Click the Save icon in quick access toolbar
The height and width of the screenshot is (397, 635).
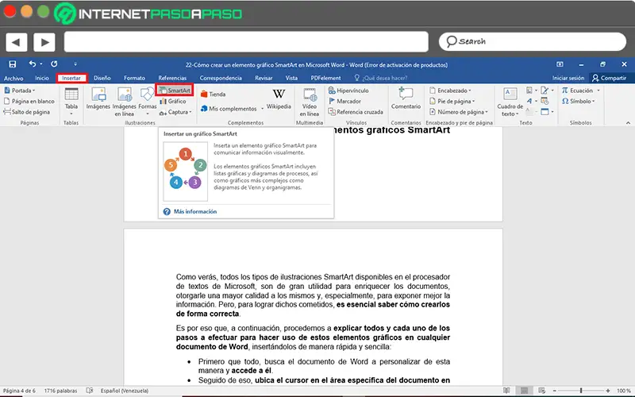tap(13, 64)
